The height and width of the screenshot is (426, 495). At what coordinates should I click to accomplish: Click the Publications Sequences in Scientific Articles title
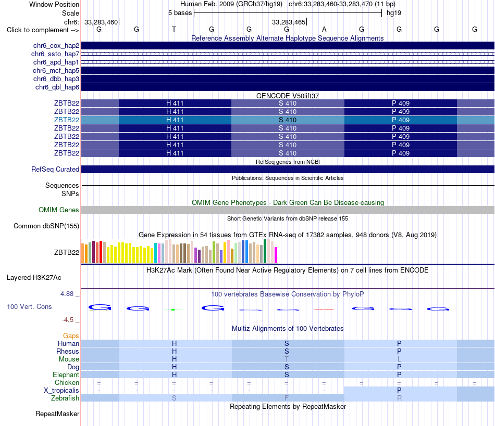point(288,178)
